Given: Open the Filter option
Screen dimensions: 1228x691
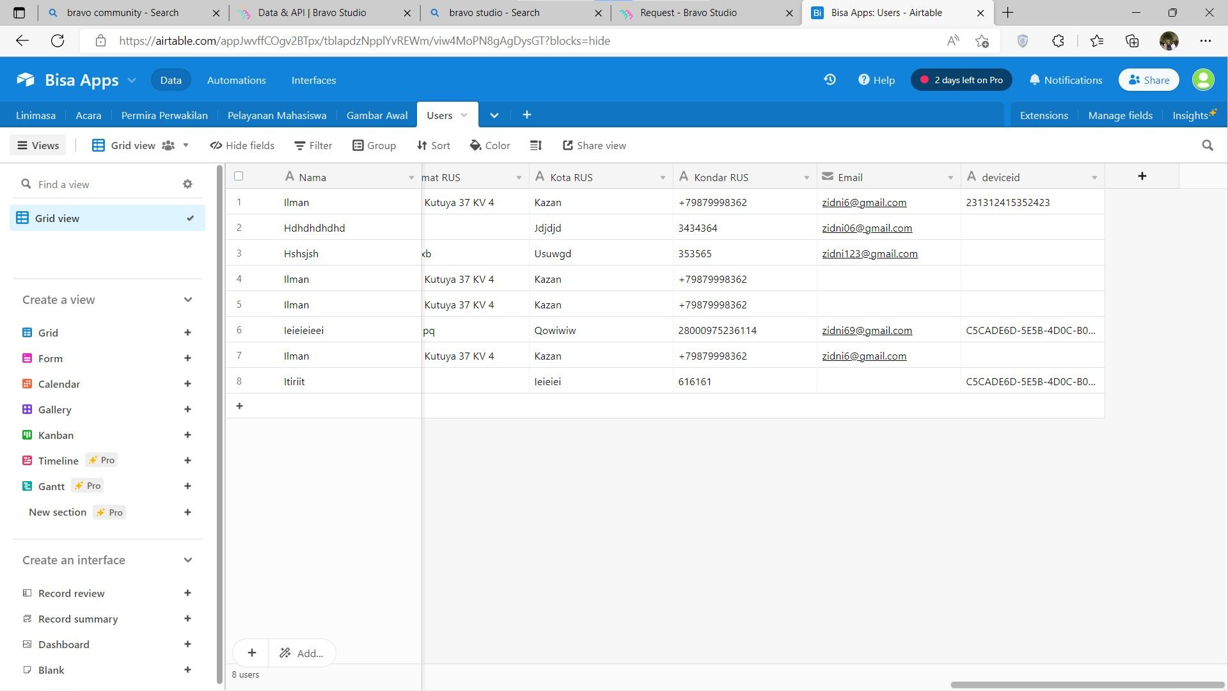Looking at the screenshot, I should pos(313,145).
